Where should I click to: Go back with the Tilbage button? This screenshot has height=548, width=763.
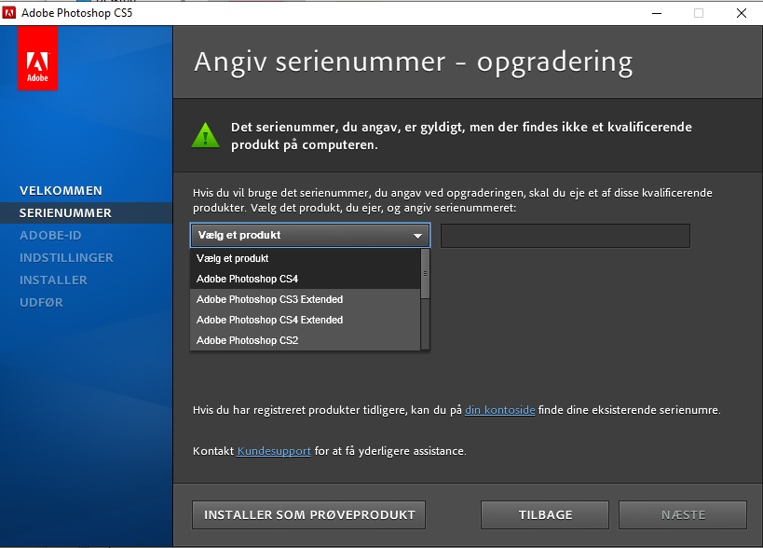point(545,514)
